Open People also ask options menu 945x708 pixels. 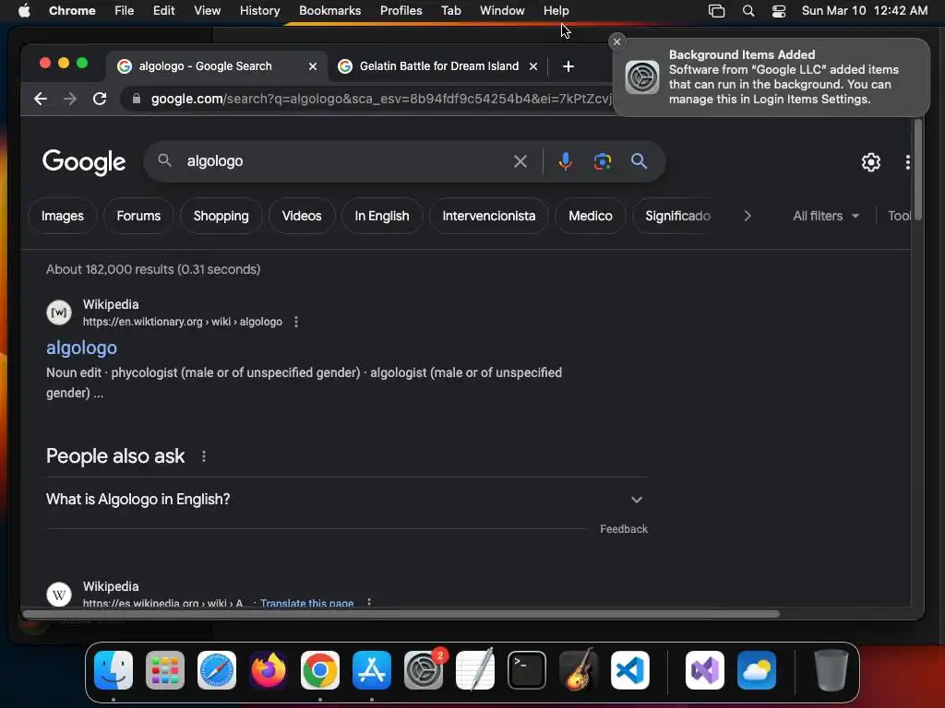[204, 456]
